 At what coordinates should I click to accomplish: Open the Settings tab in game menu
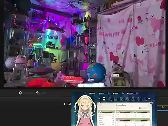[145, 99]
